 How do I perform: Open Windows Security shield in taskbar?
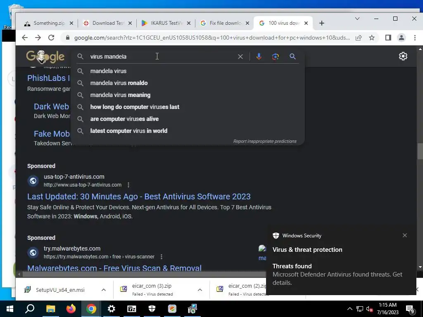coord(152,309)
